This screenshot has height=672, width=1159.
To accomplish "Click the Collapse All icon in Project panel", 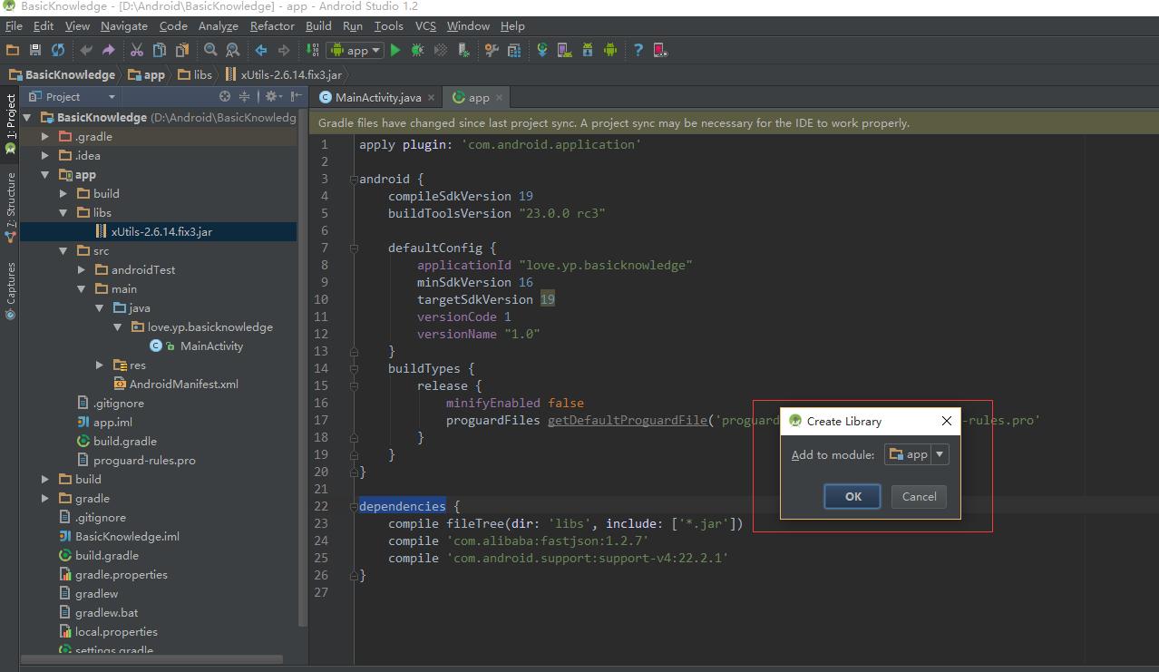I will [245, 96].
